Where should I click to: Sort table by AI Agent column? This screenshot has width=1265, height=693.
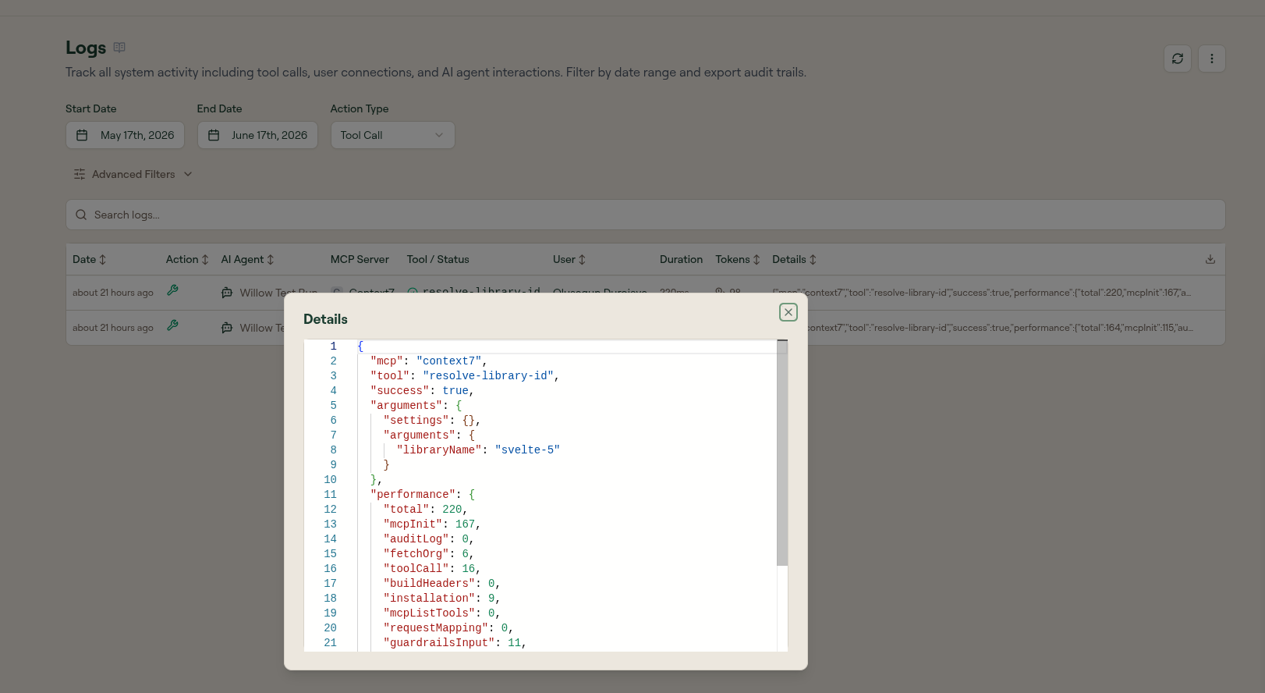[x=247, y=259]
